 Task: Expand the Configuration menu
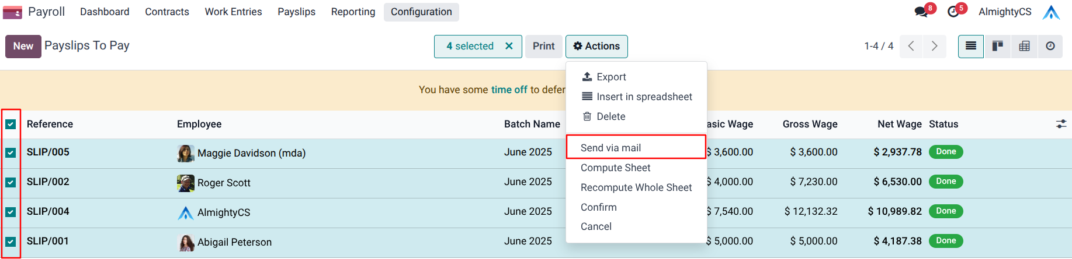tap(421, 12)
